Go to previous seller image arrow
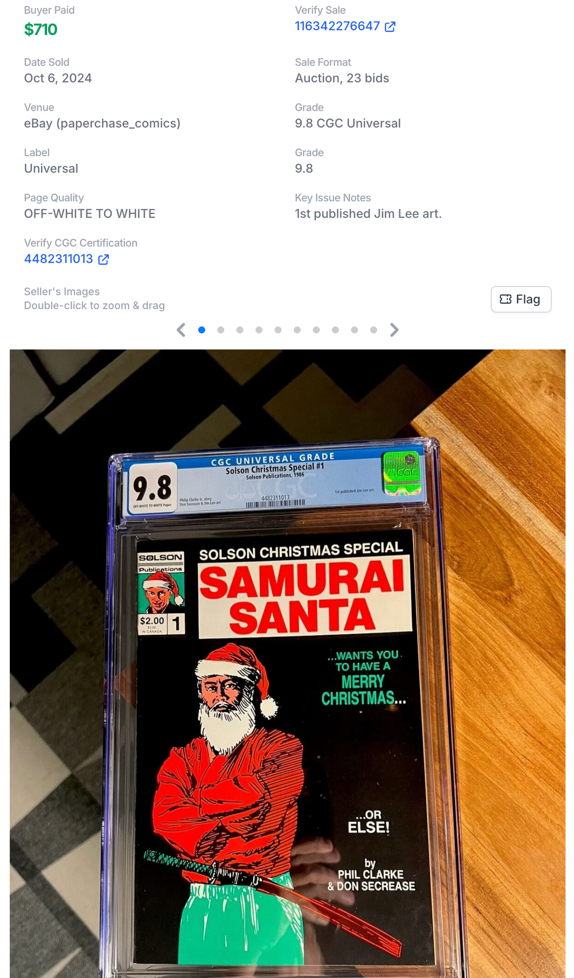574x978 pixels. [x=181, y=330]
